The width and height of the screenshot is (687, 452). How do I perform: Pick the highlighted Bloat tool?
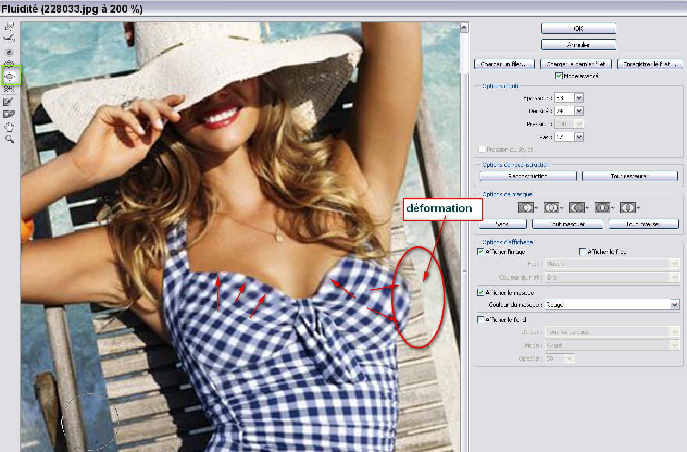point(9,76)
